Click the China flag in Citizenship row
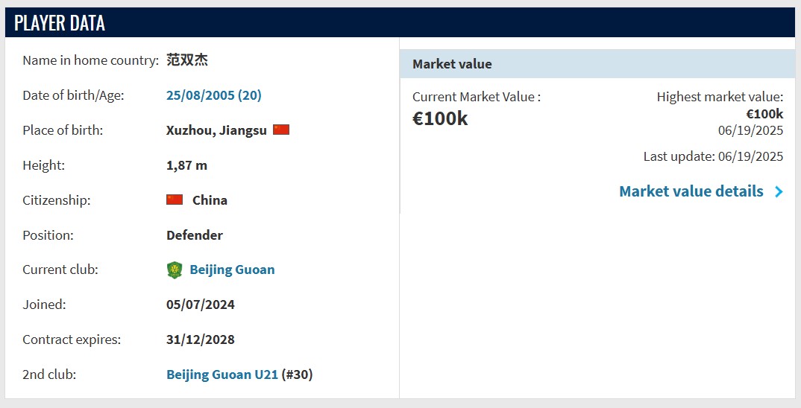This screenshot has height=408, width=801. (175, 200)
